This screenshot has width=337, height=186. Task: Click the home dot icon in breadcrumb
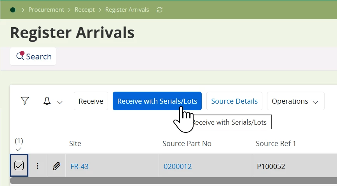(13, 10)
